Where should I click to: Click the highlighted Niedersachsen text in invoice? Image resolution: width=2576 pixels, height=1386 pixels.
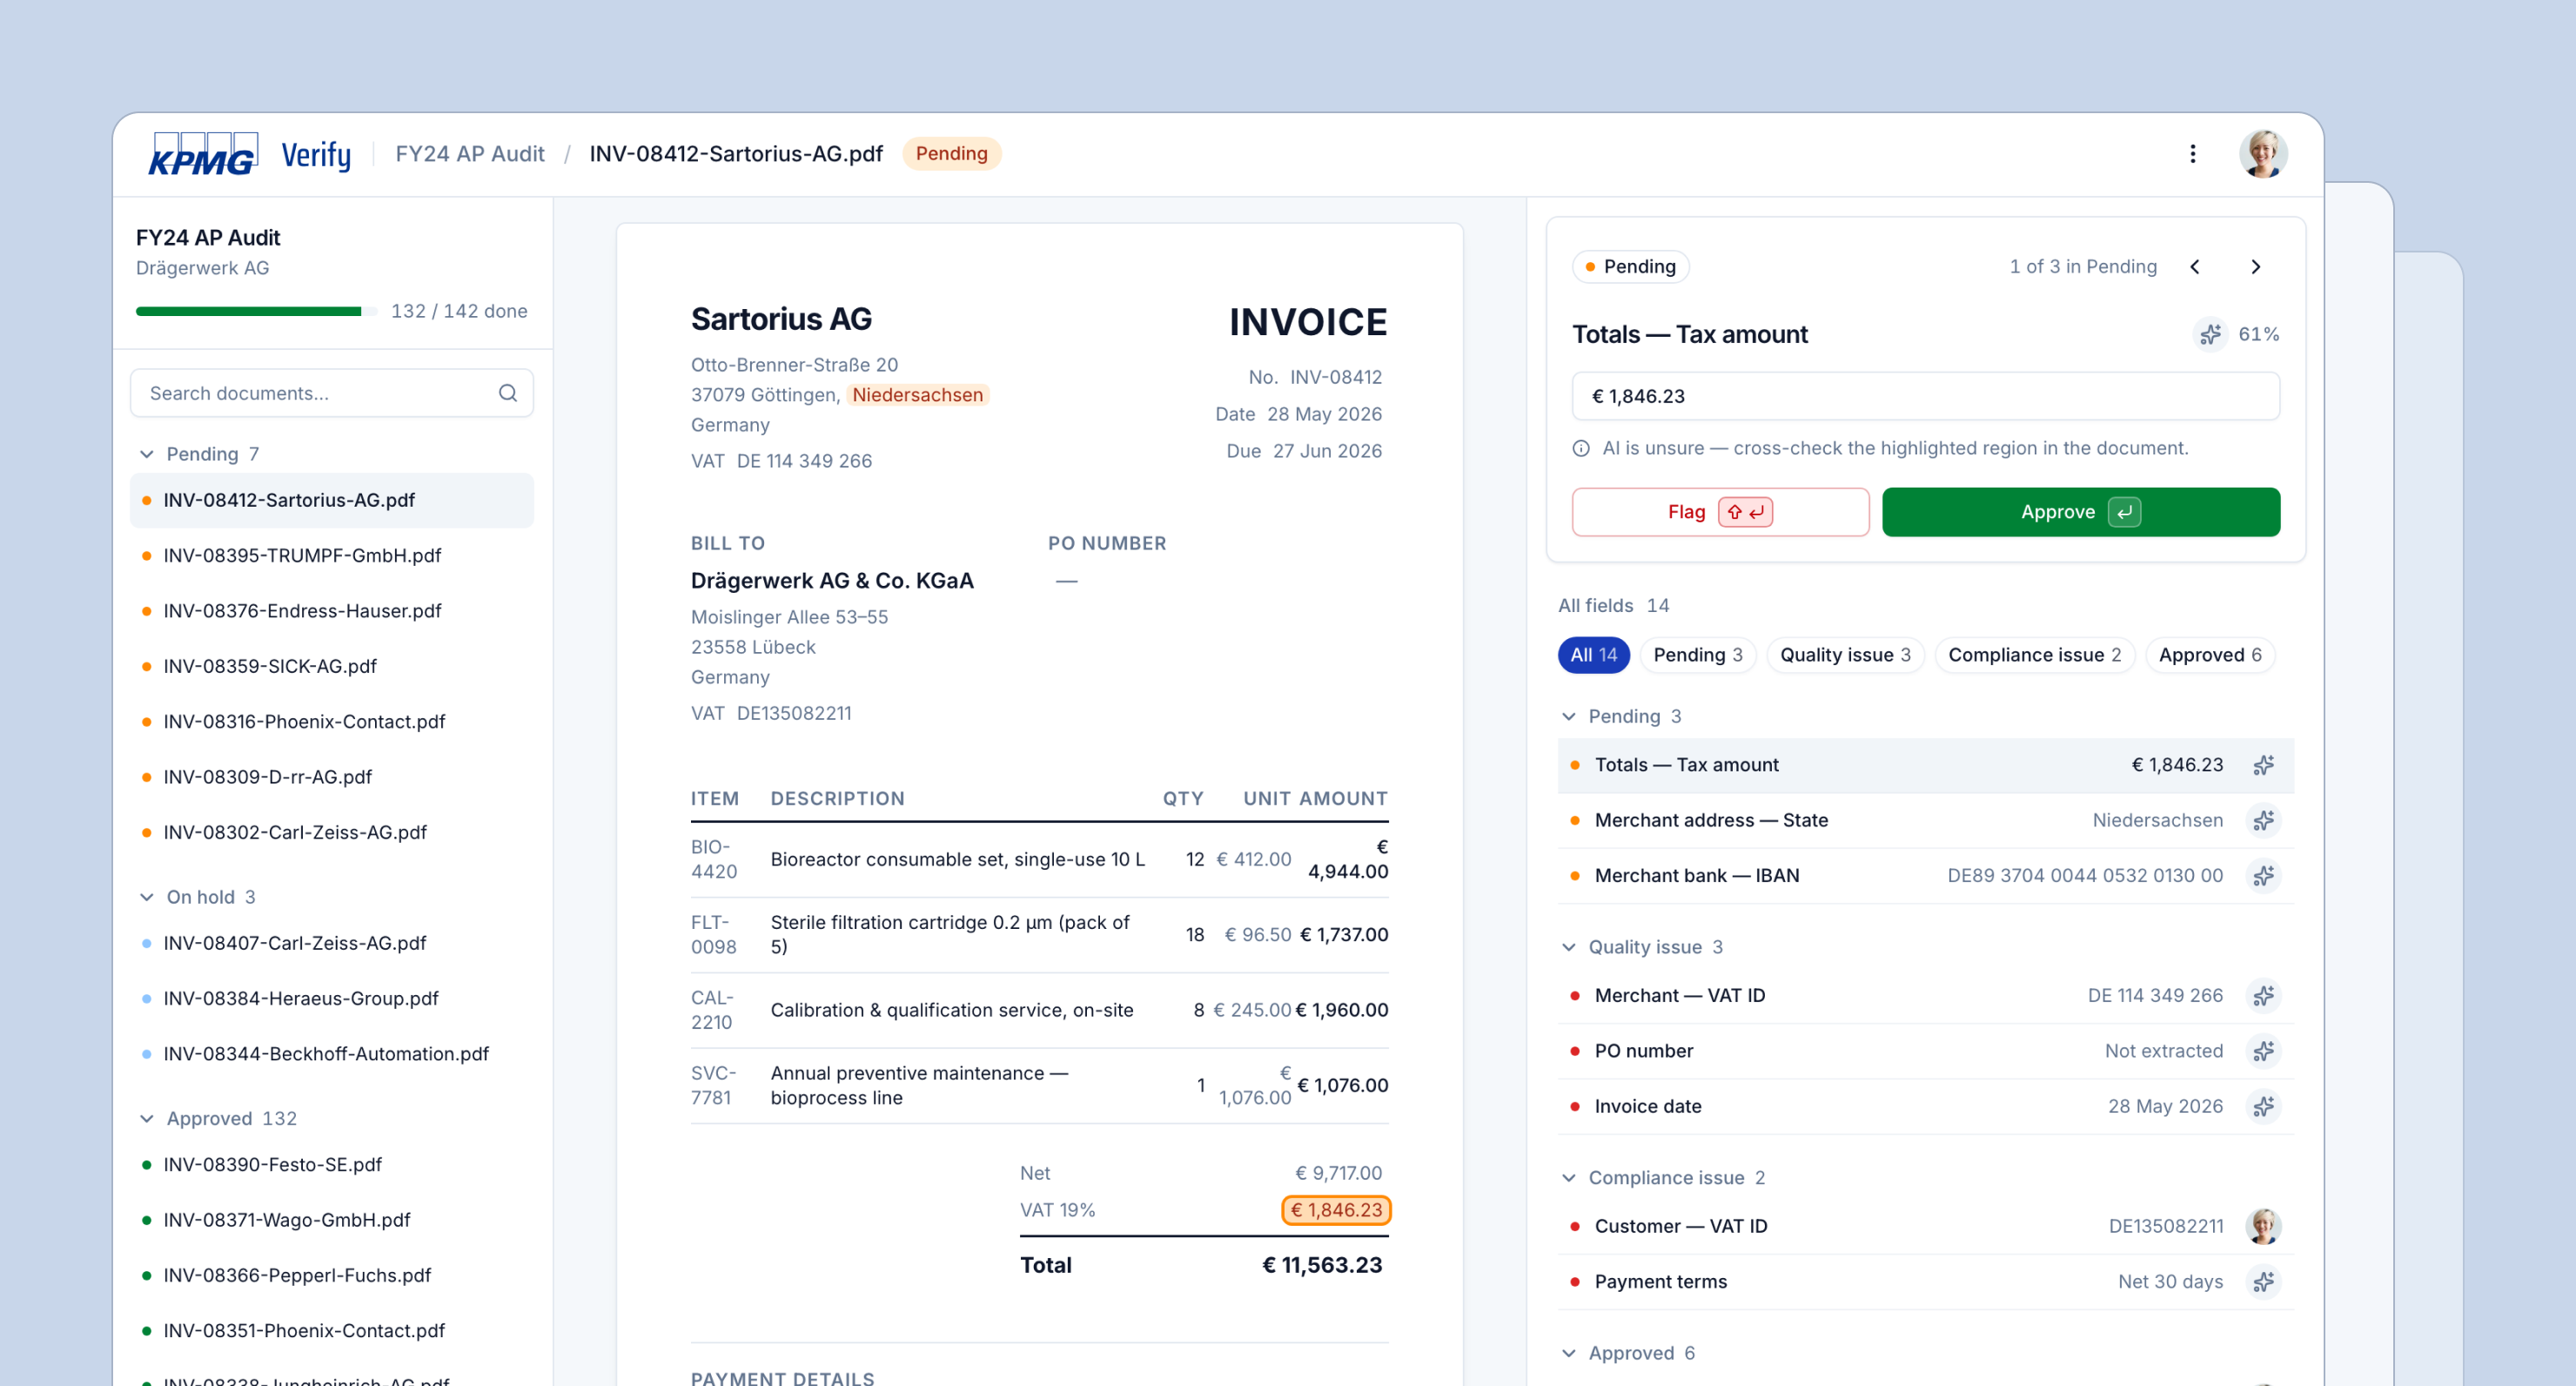[917, 394]
